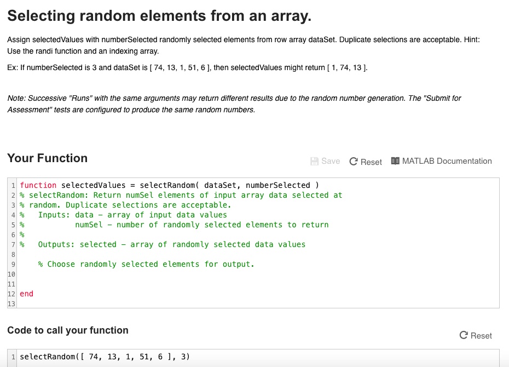509x367 pixels.
Task: Place cursor on empty line 11 of function
Action: pos(164,284)
